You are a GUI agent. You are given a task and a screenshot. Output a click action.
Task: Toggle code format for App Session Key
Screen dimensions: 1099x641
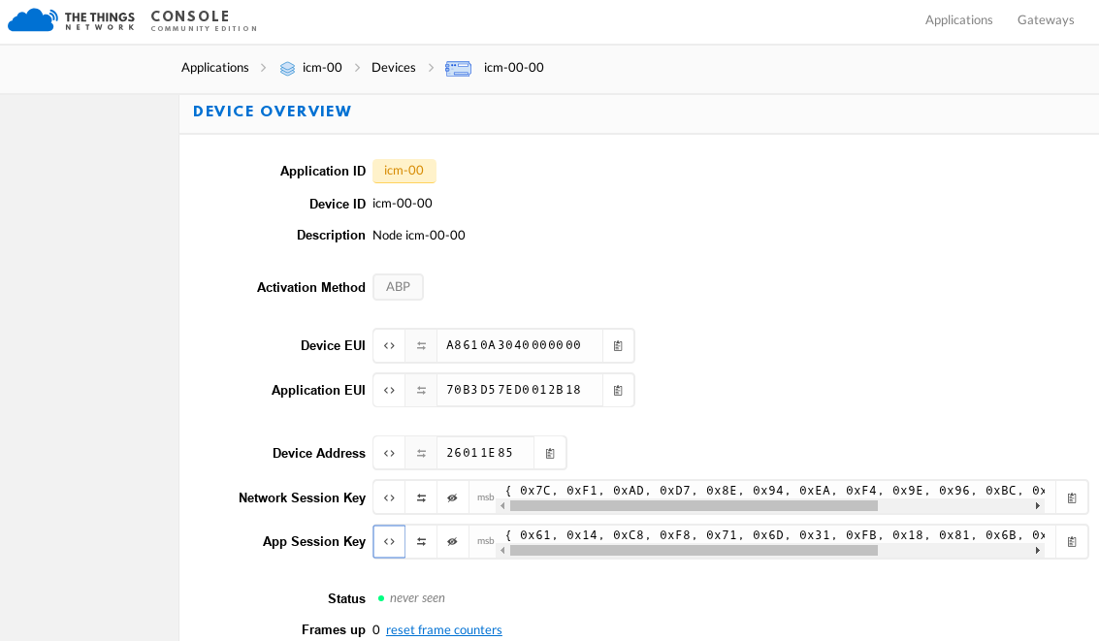point(389,541)
